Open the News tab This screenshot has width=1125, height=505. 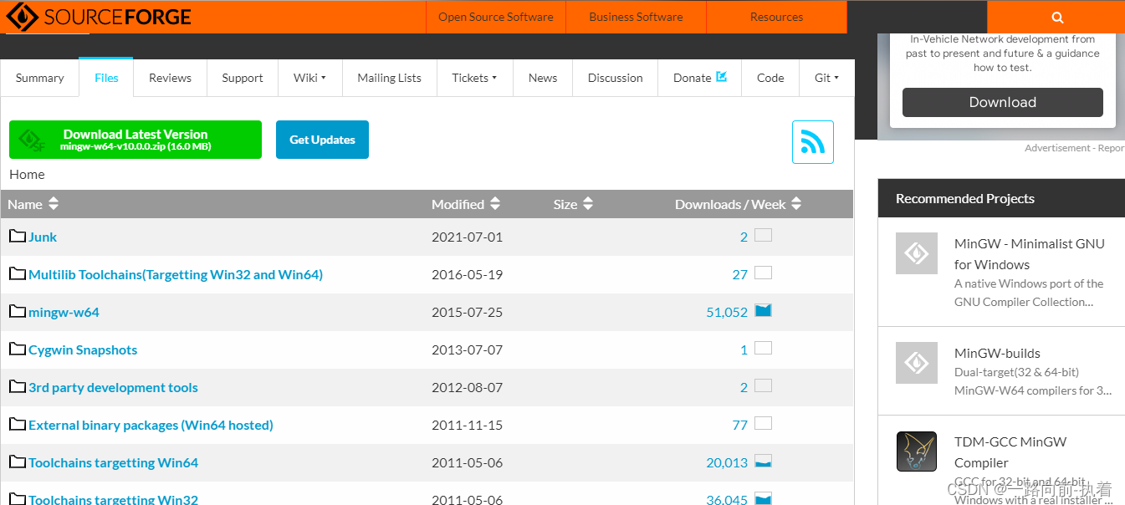(543, 78)
